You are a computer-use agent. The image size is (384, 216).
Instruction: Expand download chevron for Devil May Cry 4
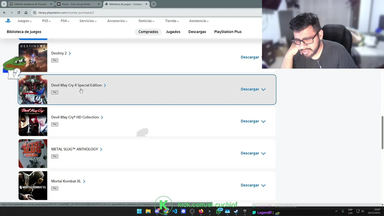[263, 89]
